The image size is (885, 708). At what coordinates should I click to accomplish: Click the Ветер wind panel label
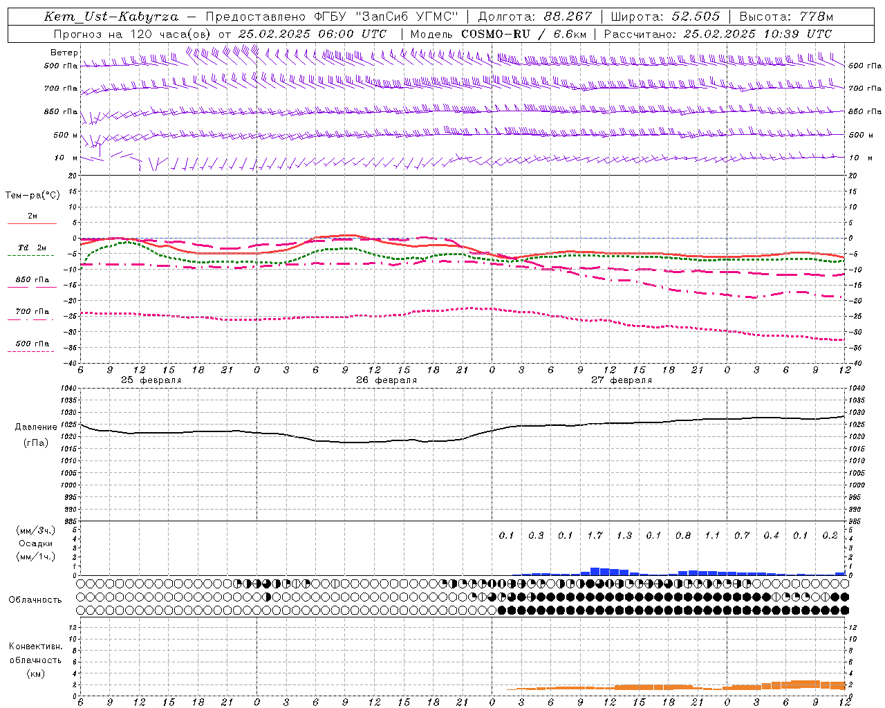tap(64, 53)
